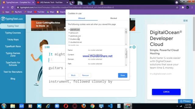Open Typing Courses sidebar item

click(13, 33)
